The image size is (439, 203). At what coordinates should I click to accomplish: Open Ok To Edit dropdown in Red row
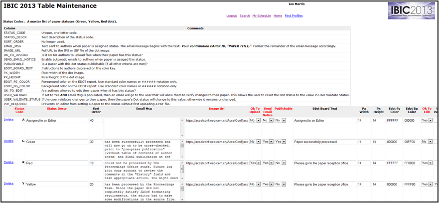[x=427, y=163]
